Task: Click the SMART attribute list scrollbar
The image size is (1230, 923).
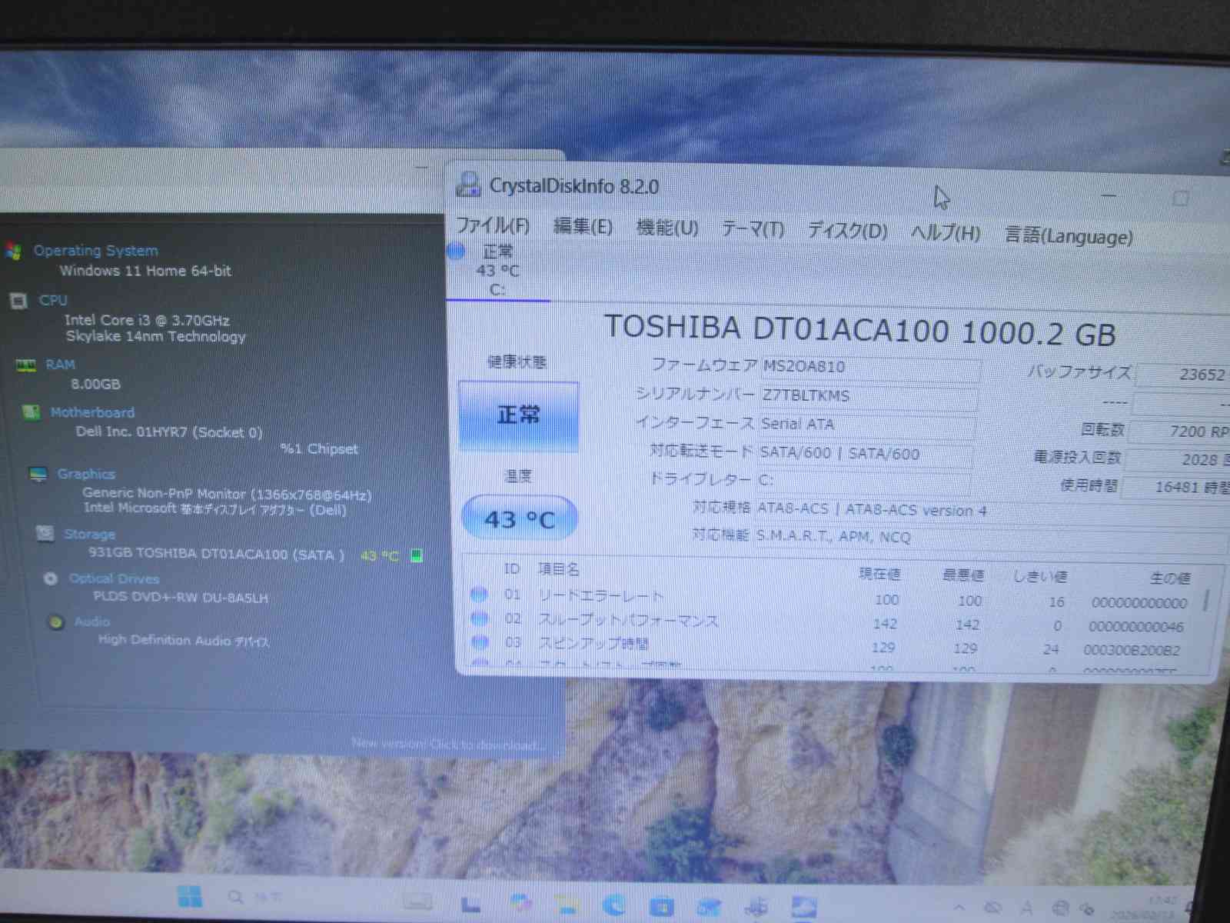Action: (x=1205, y=600)
